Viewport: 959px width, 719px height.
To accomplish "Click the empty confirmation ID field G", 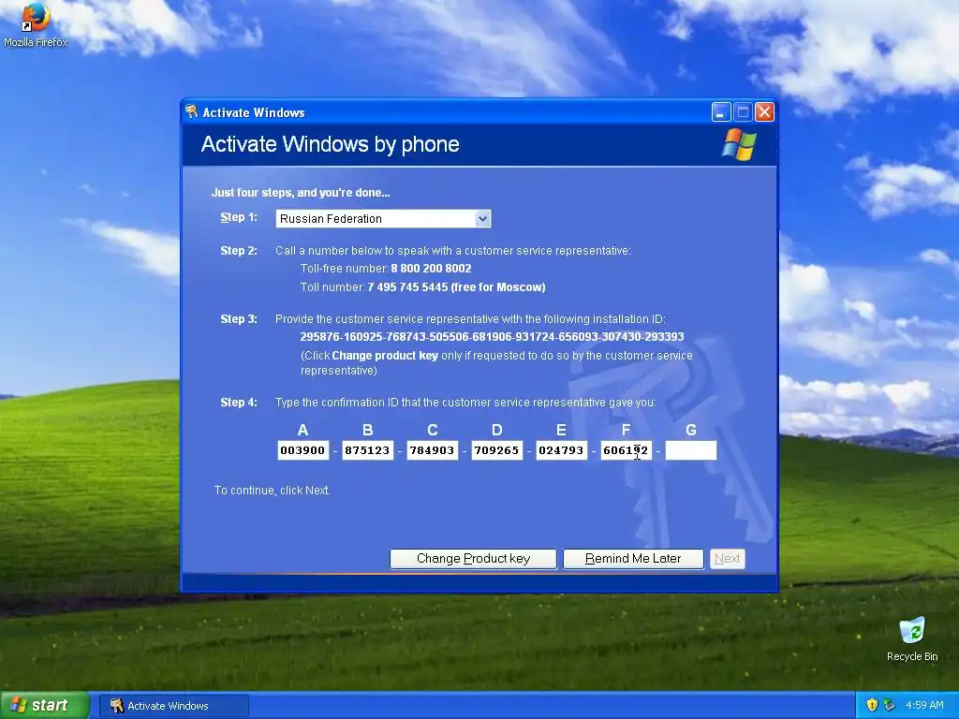I will 690,450.
